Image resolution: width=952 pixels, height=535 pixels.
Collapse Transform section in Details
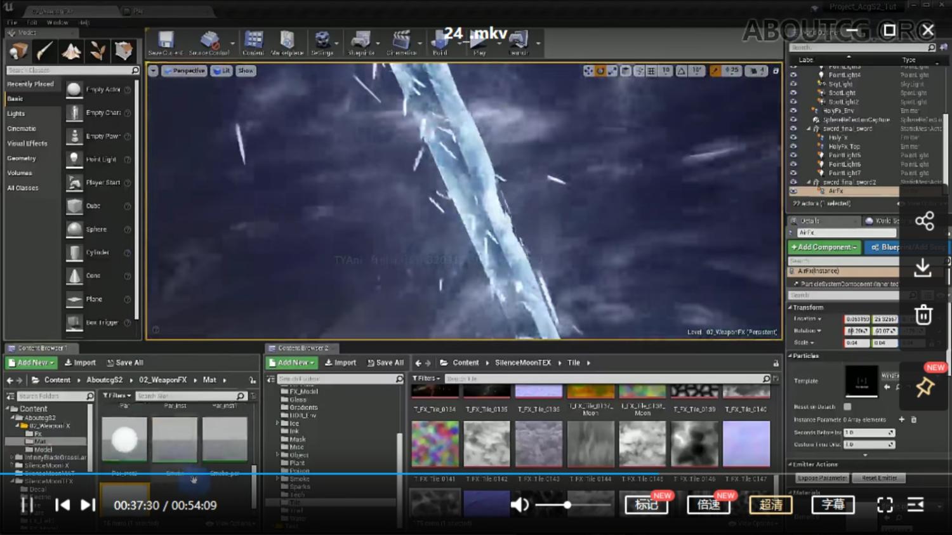[790, 307]
